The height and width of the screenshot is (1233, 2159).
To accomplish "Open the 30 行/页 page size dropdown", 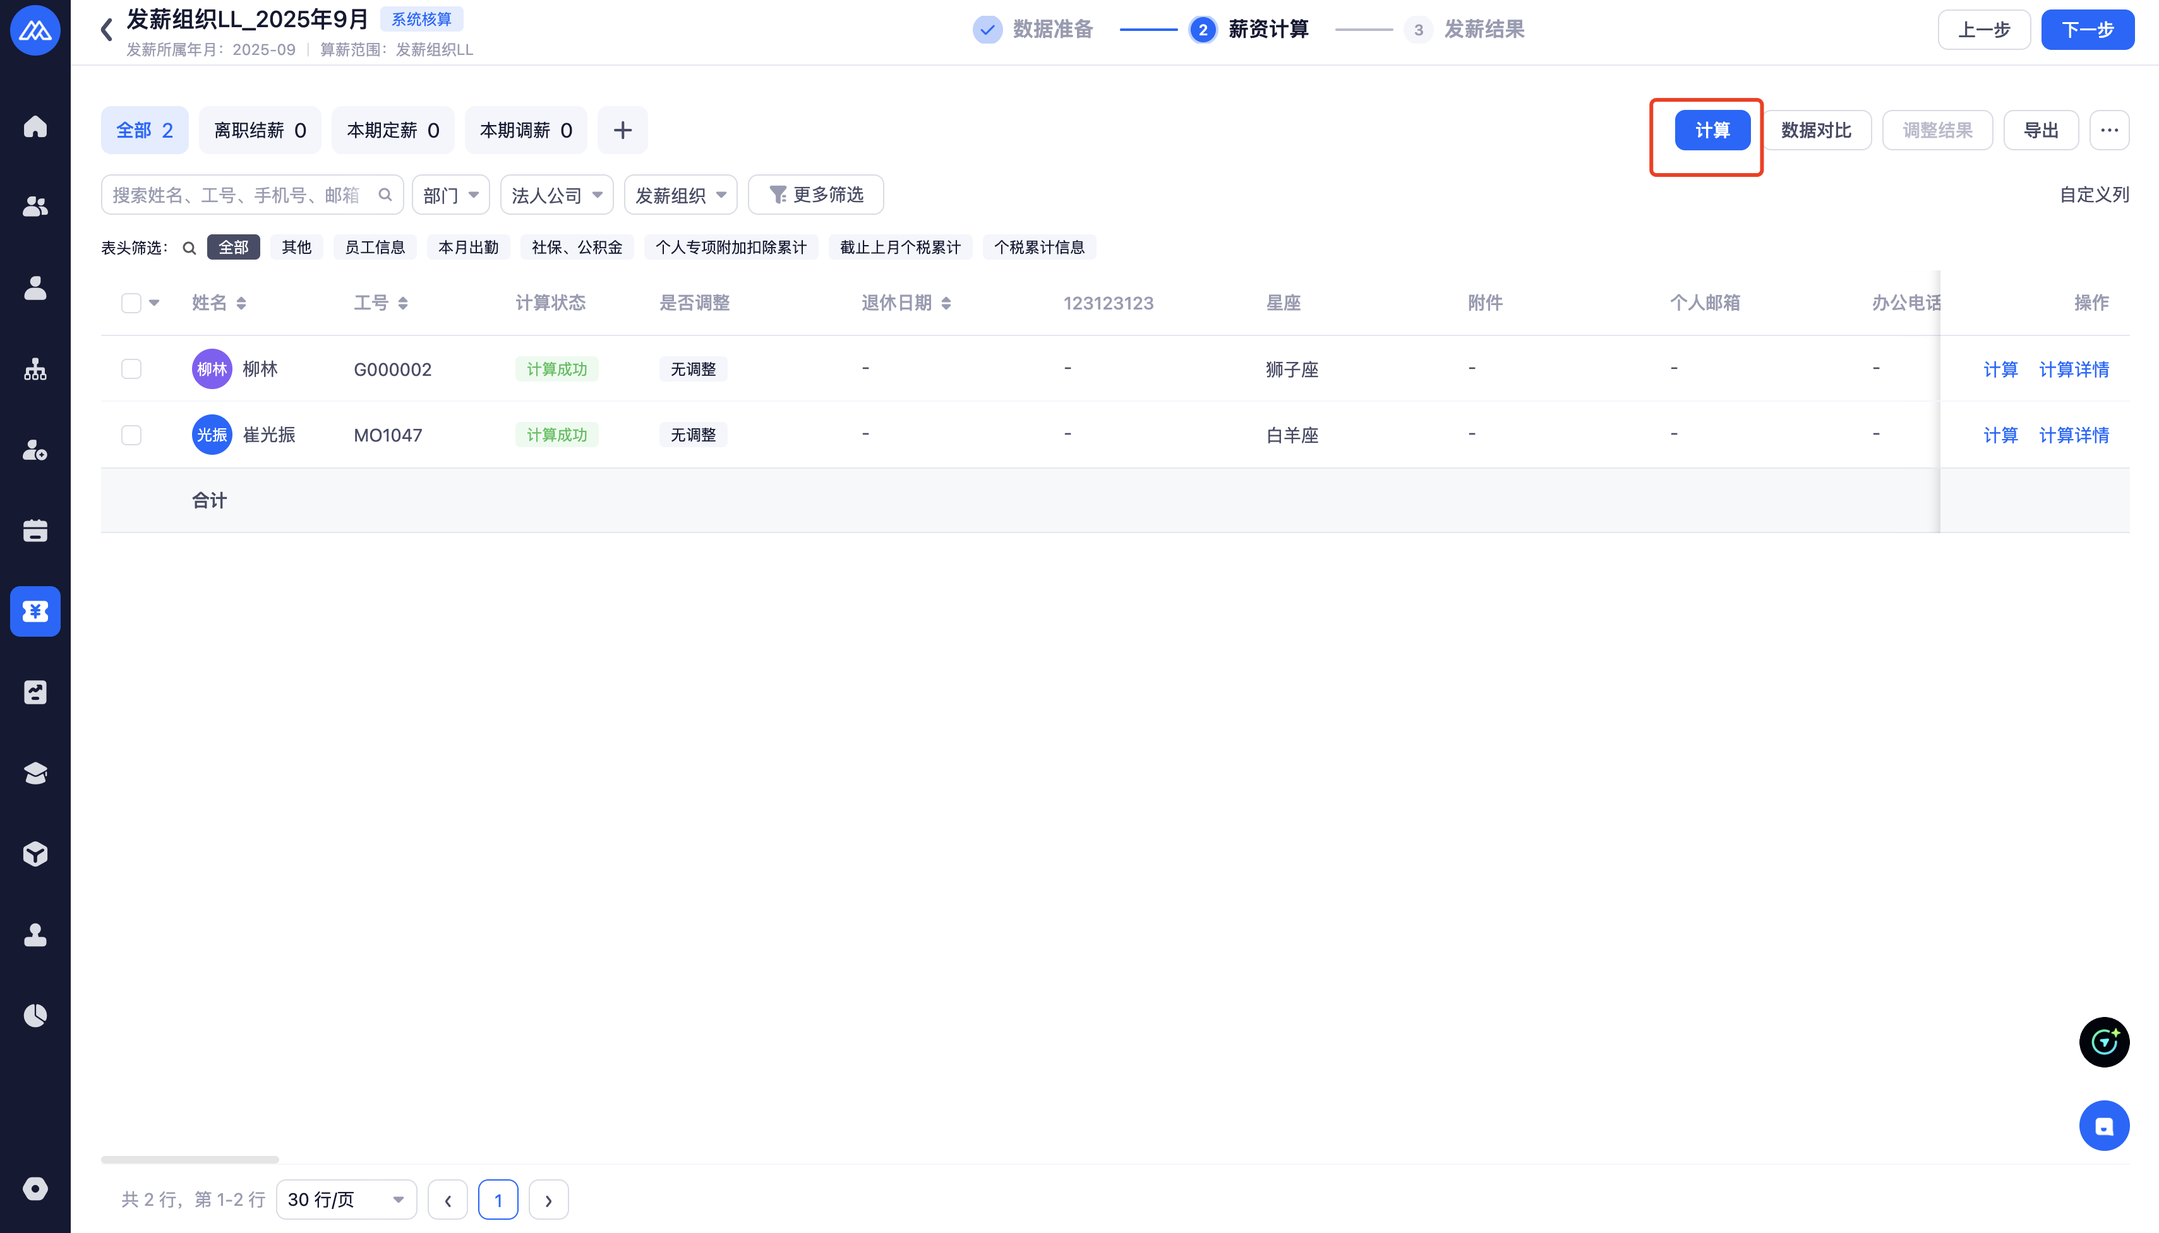I will (346, 1199).
